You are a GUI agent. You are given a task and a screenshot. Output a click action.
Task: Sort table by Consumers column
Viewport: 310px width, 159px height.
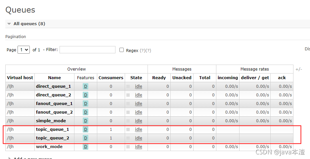tap(111, 78)
